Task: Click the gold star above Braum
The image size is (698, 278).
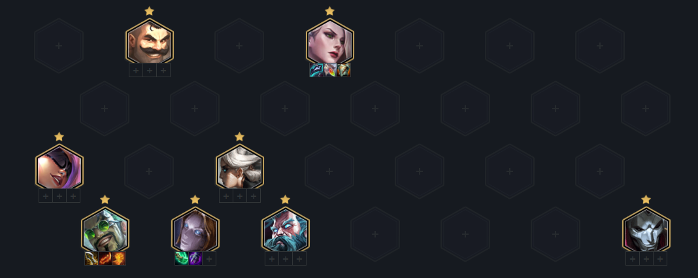Action: click(150, 11)
